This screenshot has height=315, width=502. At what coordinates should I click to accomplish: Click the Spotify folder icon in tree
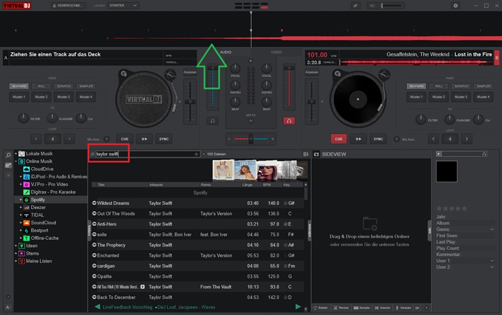coord(27,200)
